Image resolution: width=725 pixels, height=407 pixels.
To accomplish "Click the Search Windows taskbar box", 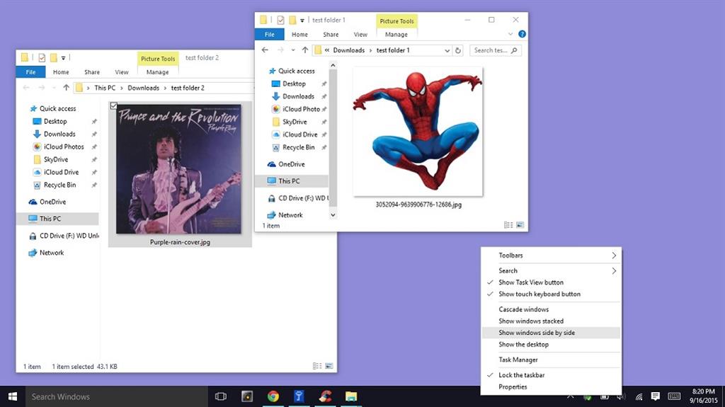I will coord(116,396).
